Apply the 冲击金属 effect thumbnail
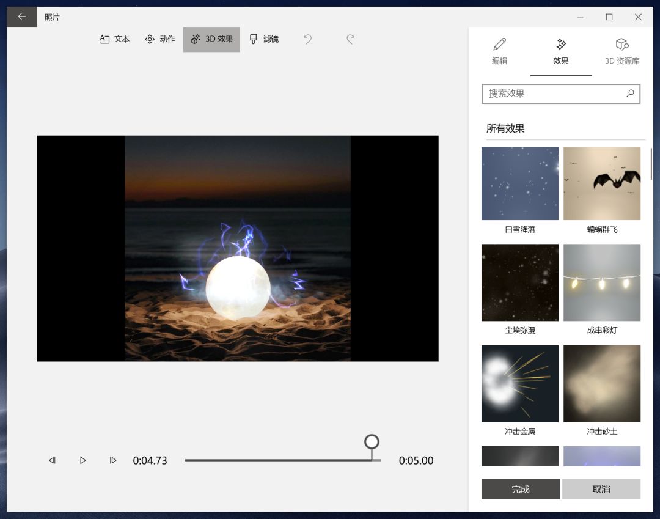660x519 pixels. click(520, 383)
